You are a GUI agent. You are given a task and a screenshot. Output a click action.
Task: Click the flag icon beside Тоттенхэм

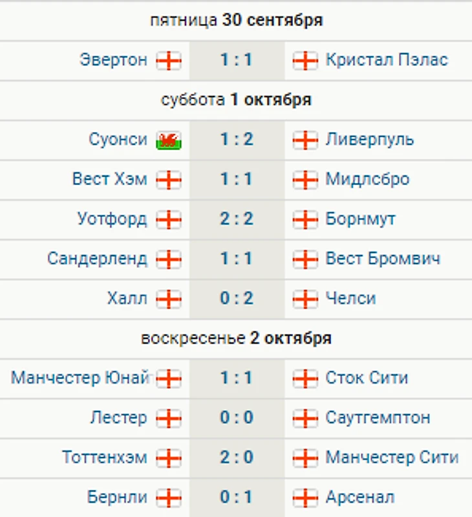(169, 458)
